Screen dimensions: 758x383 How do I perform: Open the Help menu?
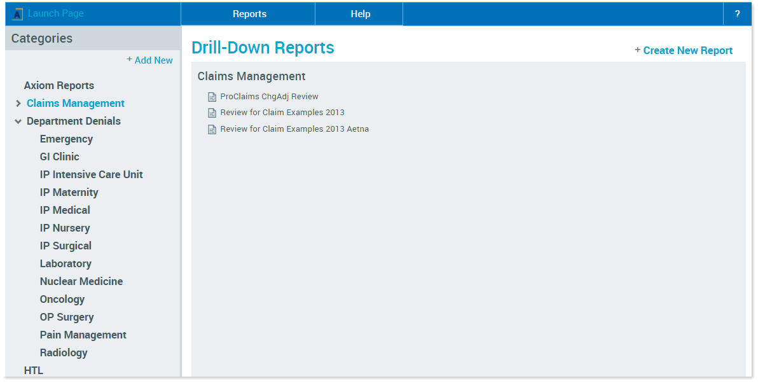359,13
